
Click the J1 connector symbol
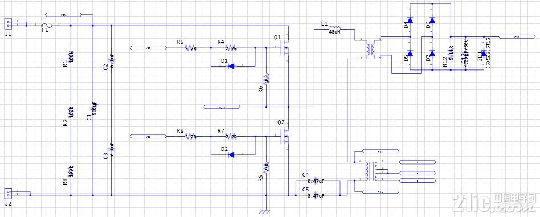click(7, 24)
